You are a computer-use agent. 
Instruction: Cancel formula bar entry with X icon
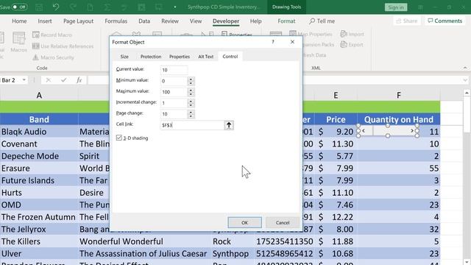48,80
